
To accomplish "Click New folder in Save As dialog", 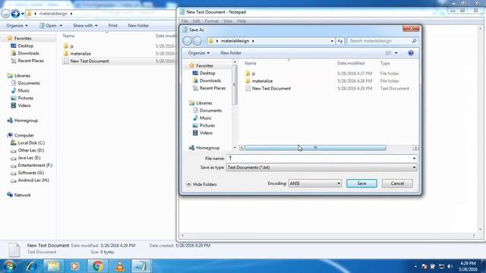I will (x=231, y=53).
